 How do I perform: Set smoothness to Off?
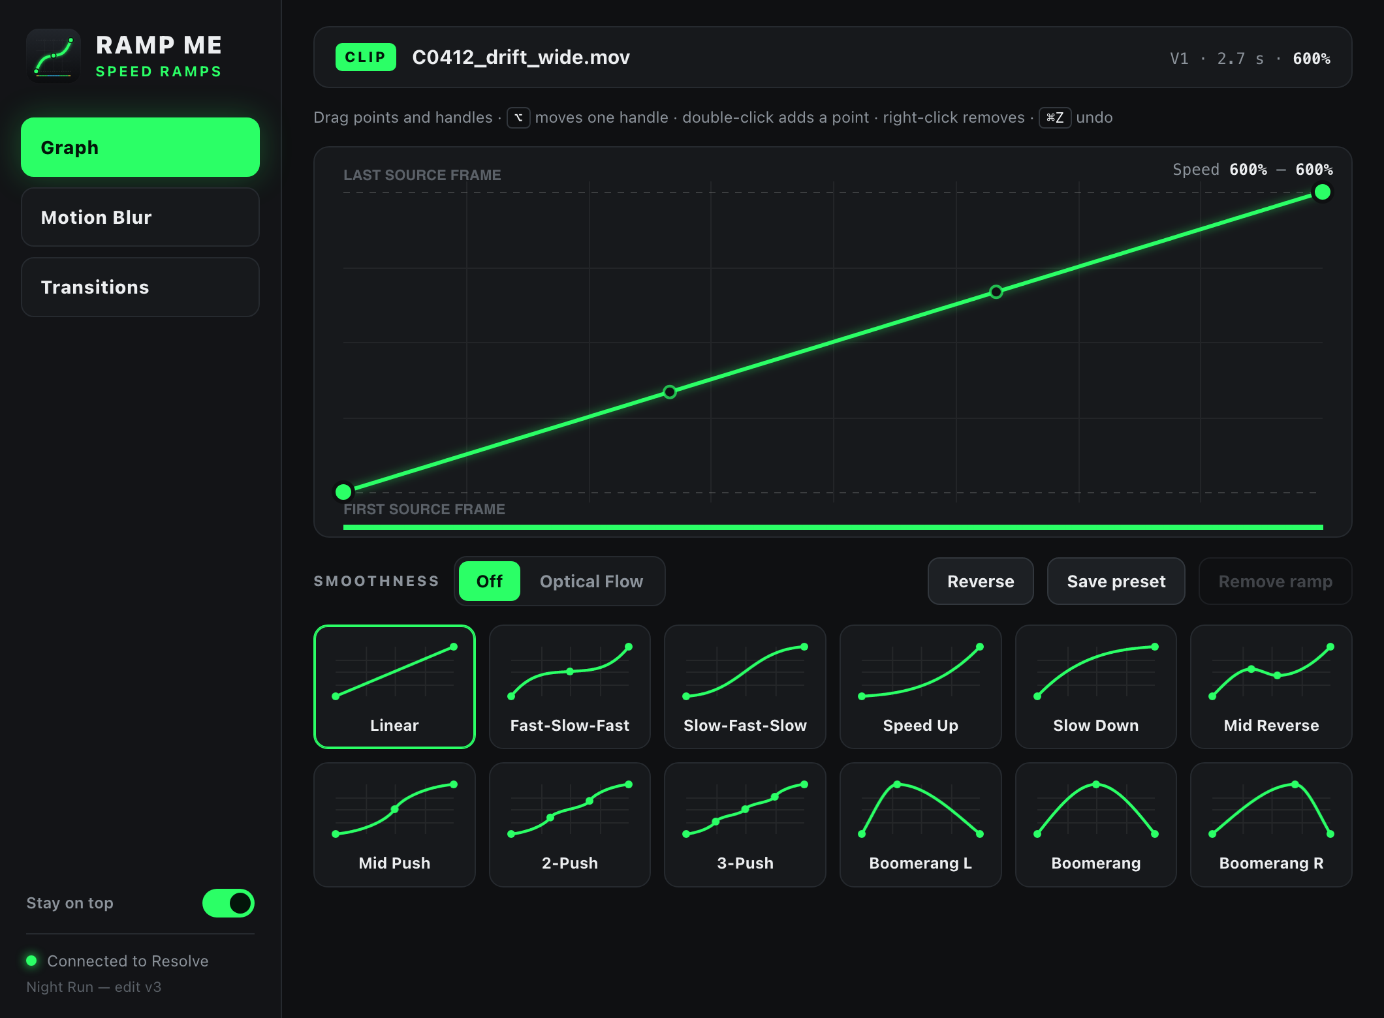490,581
